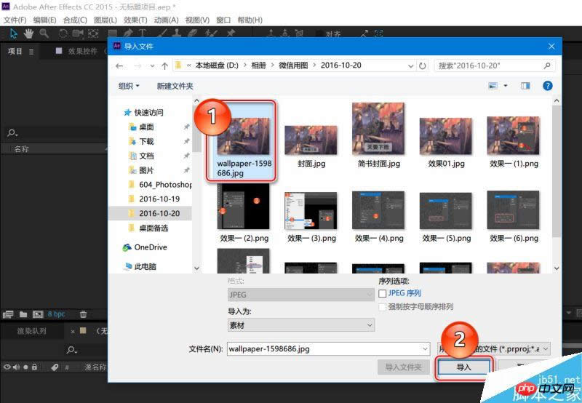The width and height of the screenshot is (582, 403).
Task: Open the file type filter dropdown
Action: point(493,349)
